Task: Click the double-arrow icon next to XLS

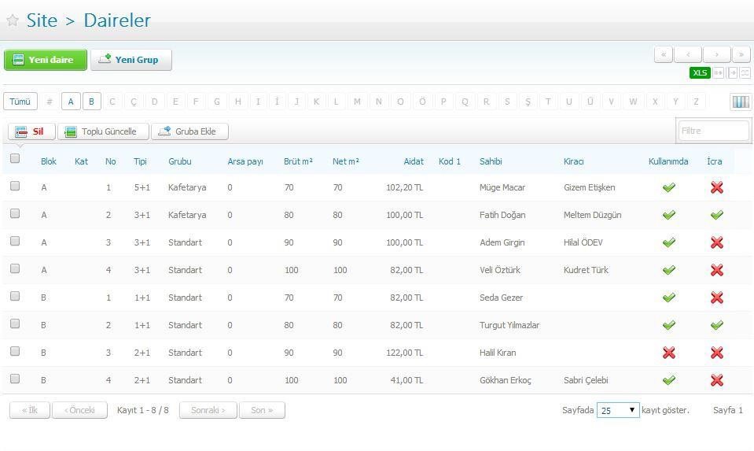Action: click(719, 72)
